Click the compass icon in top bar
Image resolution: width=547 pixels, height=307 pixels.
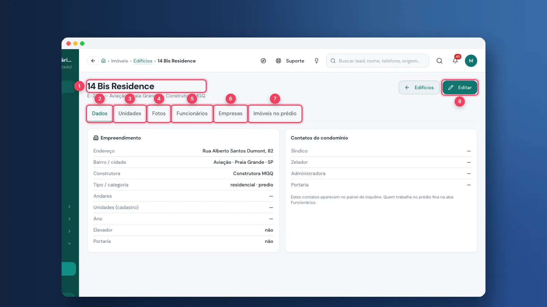pos(263,61)
